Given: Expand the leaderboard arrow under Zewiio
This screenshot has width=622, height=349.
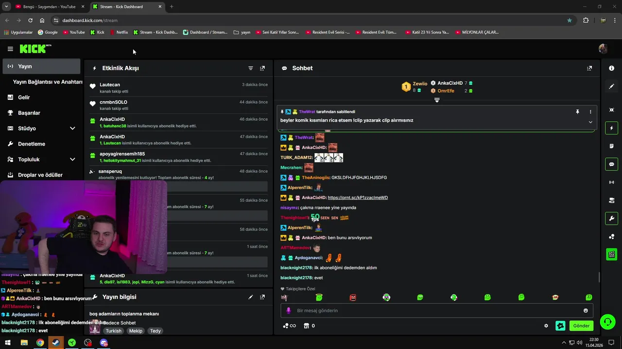Looking at the screenshot, I should point(437,100).
